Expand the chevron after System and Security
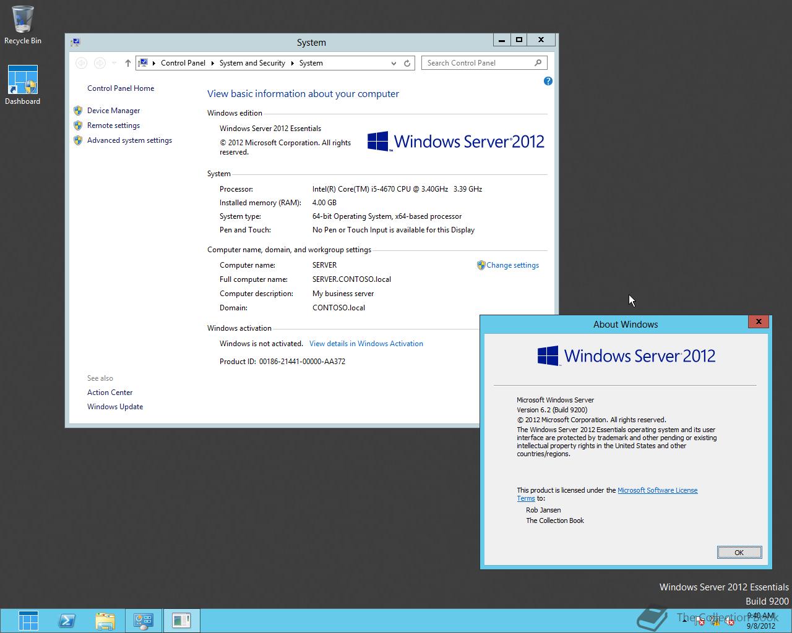 click(292, 63)
